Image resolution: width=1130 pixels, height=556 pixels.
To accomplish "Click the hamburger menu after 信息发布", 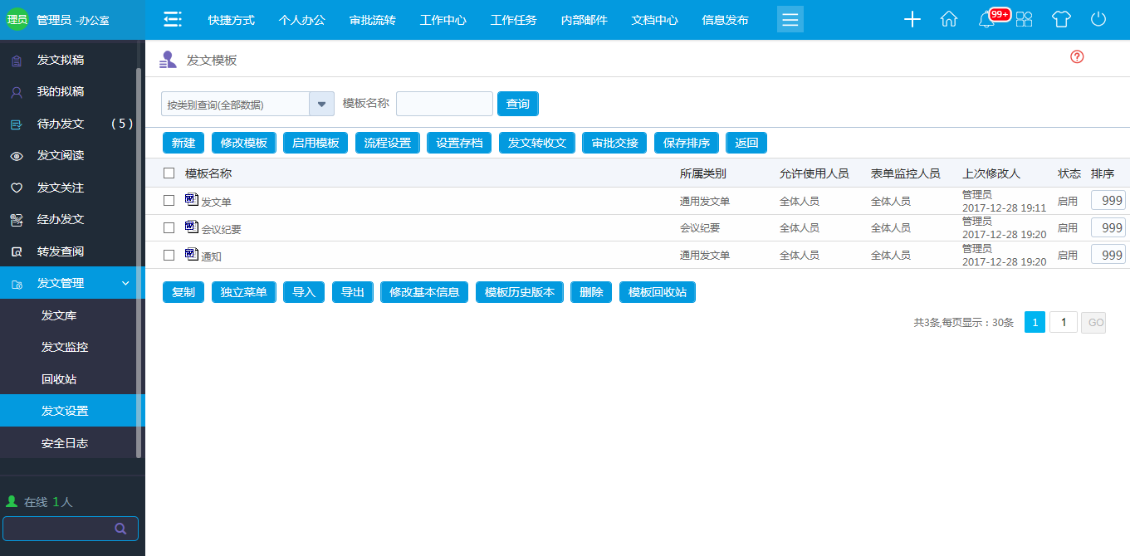I will click(790, 18).
